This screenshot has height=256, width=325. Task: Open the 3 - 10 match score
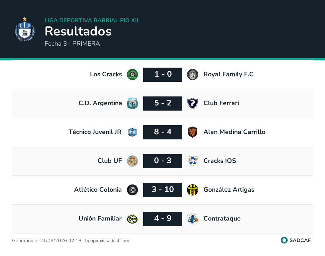(162, 190)
